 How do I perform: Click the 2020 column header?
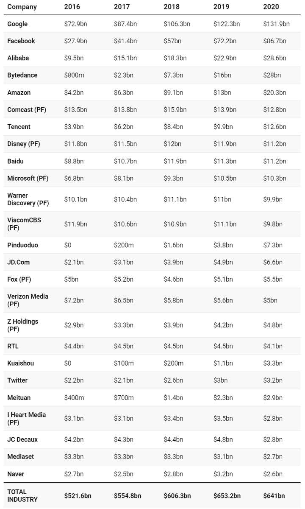[x=271, y=7]
